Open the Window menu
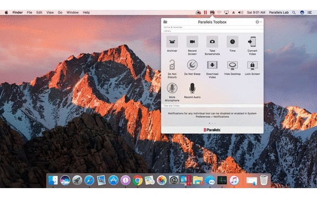 [x=73, y=13]
